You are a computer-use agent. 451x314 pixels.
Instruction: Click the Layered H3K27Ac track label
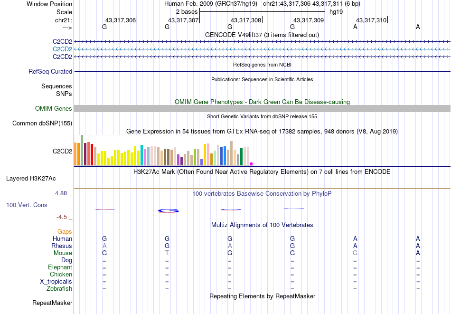click(x=31, y=179)
